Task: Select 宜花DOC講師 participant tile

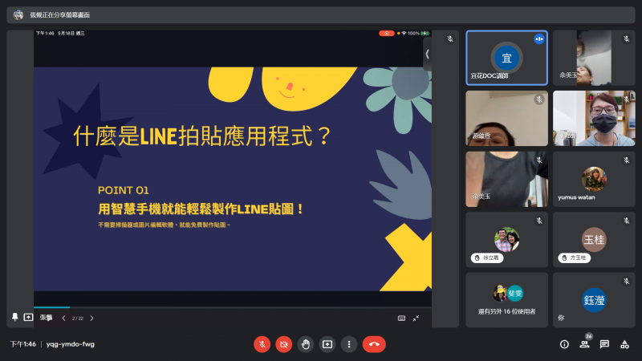Action: click(506, 58)
